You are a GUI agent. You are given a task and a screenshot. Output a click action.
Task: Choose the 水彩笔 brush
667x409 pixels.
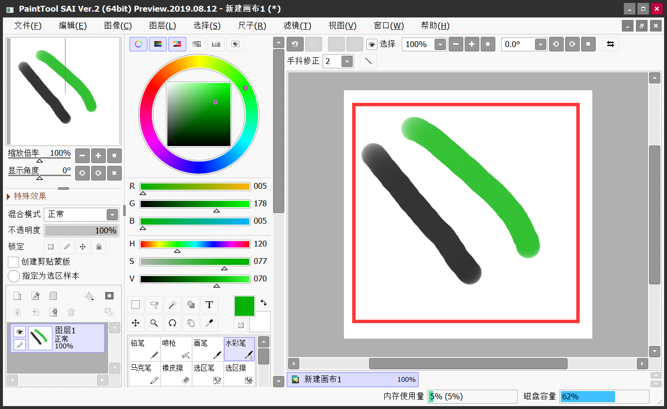click(x=239, y=348)
